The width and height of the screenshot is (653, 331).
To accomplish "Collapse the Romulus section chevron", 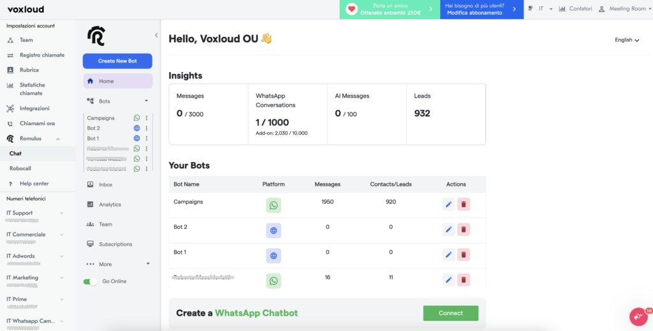I will 58,138.
